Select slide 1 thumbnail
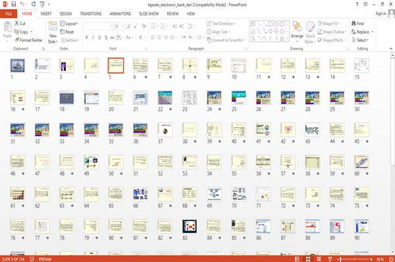The height and width of the screenshot is (262, 395). pos(17,65)
